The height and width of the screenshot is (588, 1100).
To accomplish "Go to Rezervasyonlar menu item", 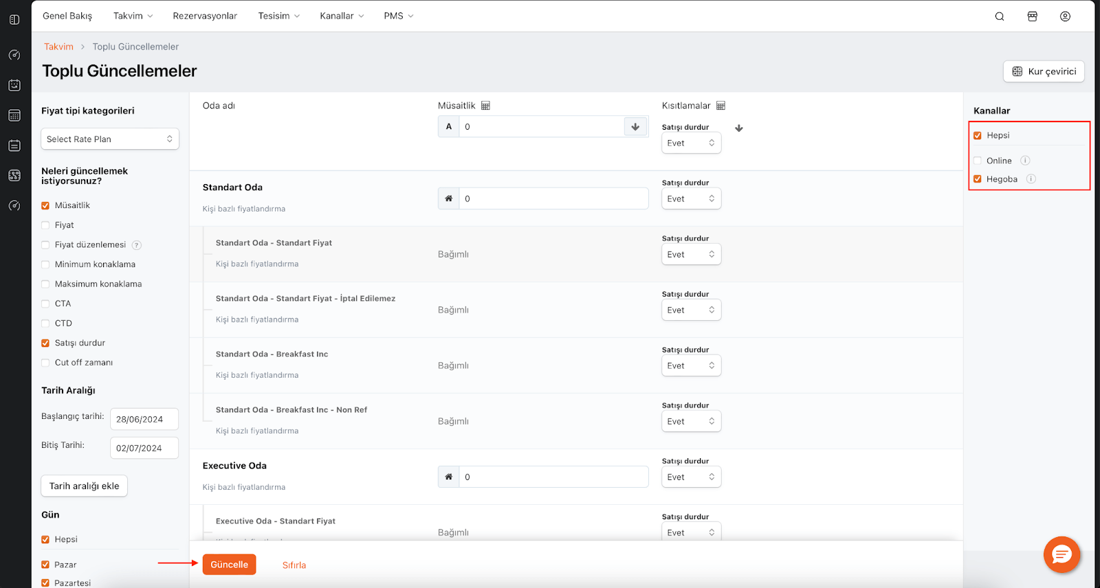I will [205, 16].
